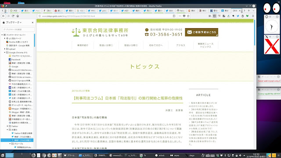This screenshot has height=158, width=281.
Task: Open the 初めての方へ navigation item
Action: 156,45
